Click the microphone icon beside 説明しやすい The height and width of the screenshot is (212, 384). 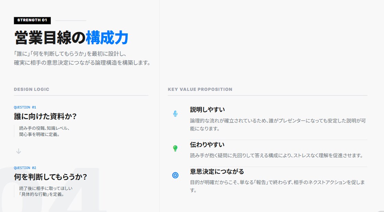(175, 114)
